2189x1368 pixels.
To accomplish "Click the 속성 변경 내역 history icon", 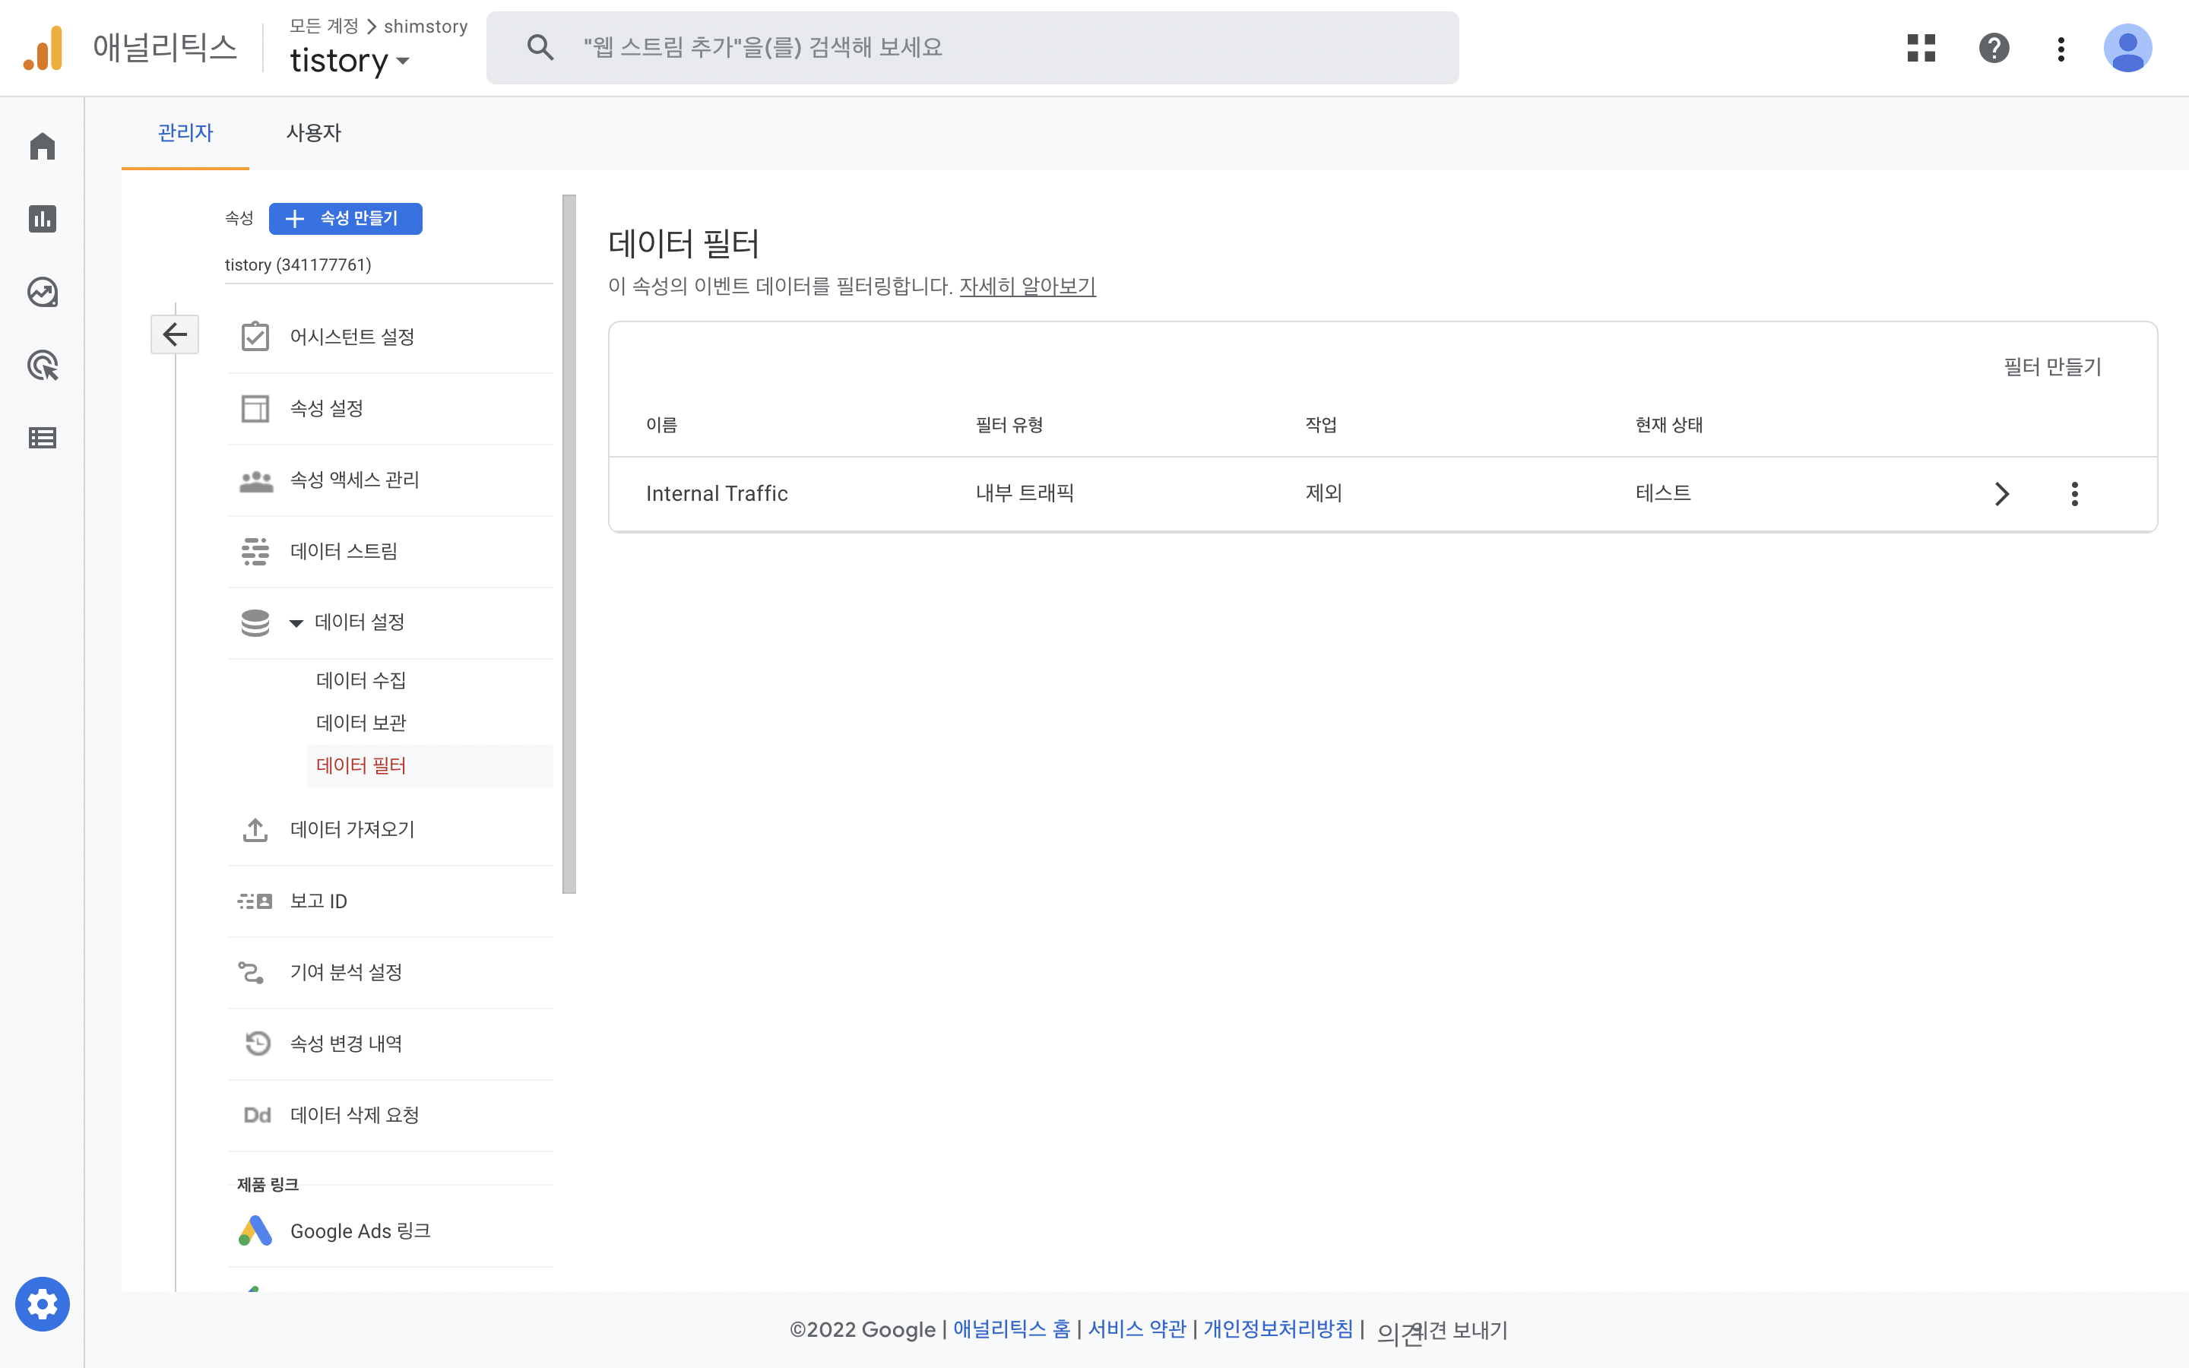I will (x=258, y=1043).
